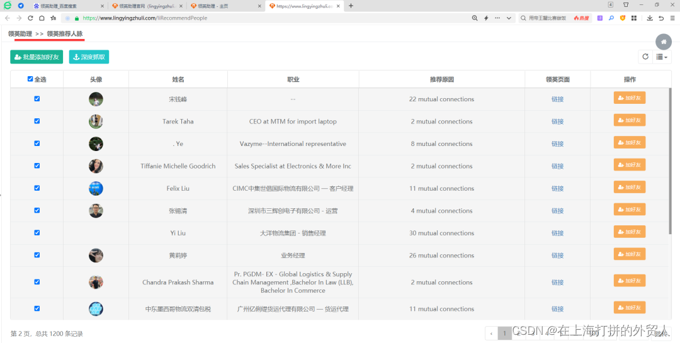The width and height of the screenshot is (680, 343).
Task: Toggle the 全选 select-all checkbox
Action: (x=30, y=79)
